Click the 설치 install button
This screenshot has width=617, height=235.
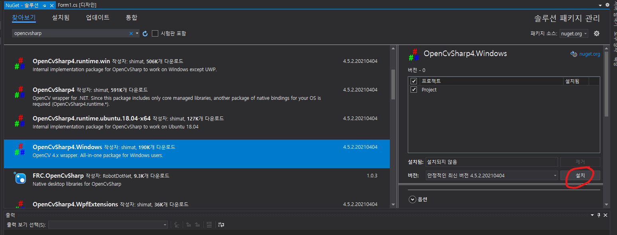[580, 175]
